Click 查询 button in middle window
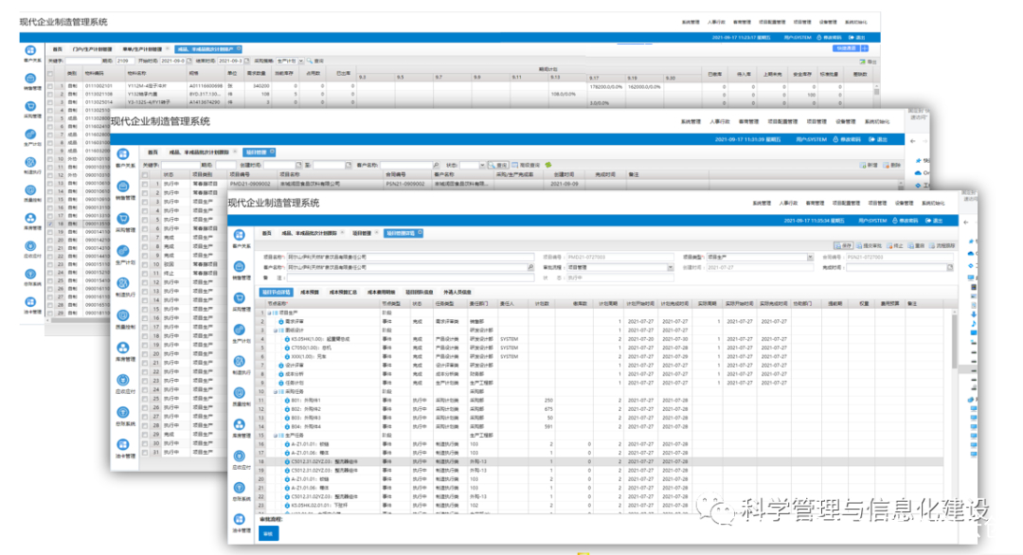The width and height of the screenshot is (1023, 555). pos(499,165)
